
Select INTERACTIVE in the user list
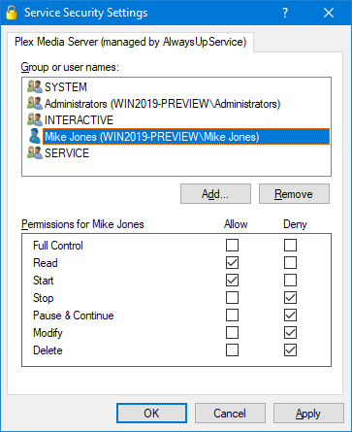[x=79, y=120]
